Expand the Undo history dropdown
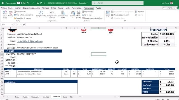The width and height of the screenshot is (179, 100). point(30,3)
